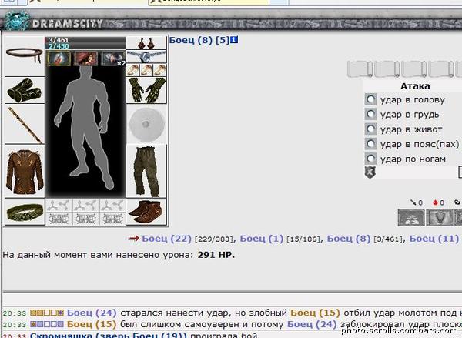The width and height of the screenshot is (462, 338).
Task: Select 'удар в живот' attack option
Action: (x=370, y=129)
